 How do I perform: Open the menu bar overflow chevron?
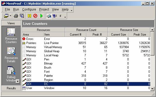click(71, 10)
